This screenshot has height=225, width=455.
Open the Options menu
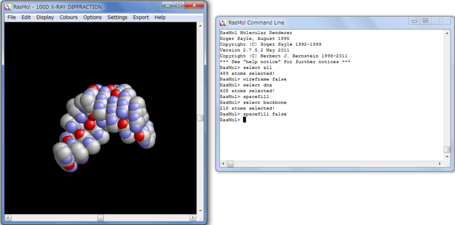[x=92, y=18]
